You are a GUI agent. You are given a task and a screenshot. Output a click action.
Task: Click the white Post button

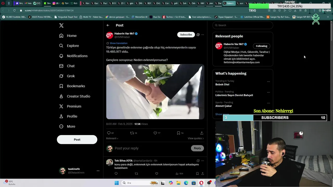(x=77, y=139)
